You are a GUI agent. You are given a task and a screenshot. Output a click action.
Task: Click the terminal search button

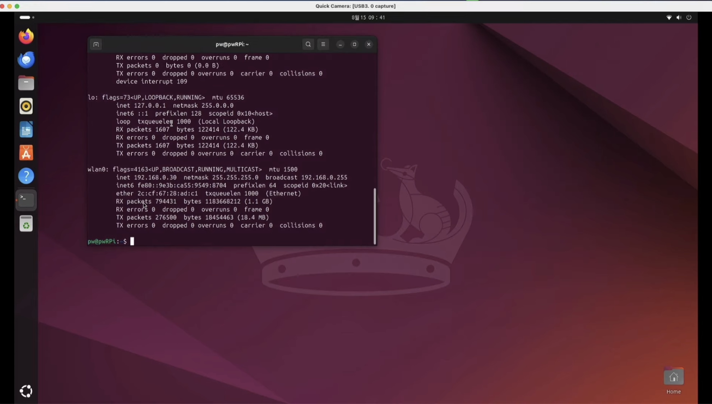(x=308, y=45)
